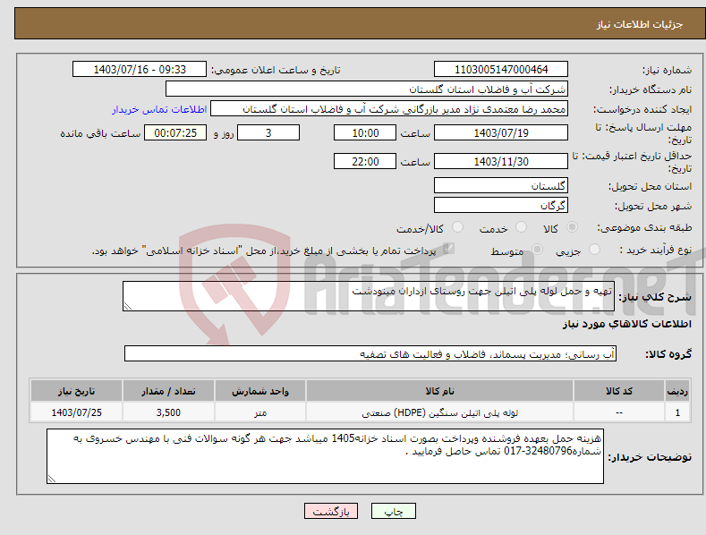The width and height of the screenshot is (706, 535).
Task: Select the خدمت radio button
Action: coord(521,227)
